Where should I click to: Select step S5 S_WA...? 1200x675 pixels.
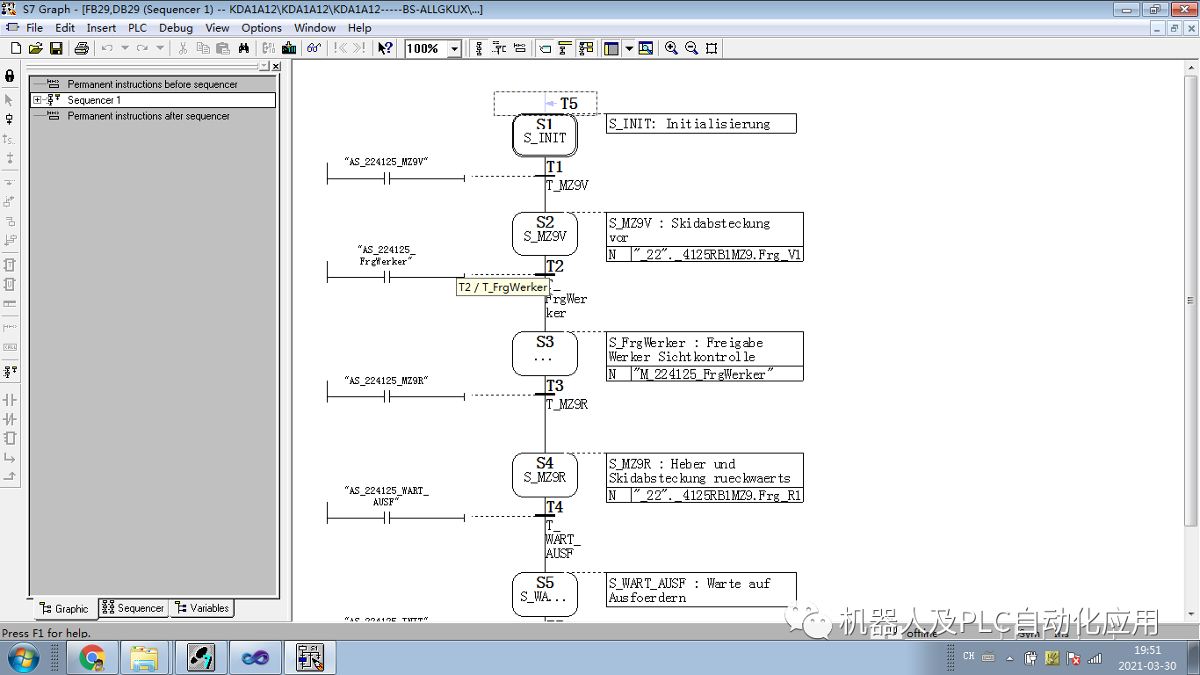[x=545, y=594]
